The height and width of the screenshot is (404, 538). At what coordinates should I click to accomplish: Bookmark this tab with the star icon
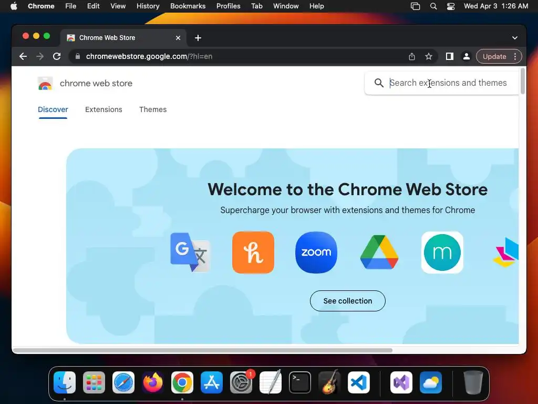[x=429, y=56]
